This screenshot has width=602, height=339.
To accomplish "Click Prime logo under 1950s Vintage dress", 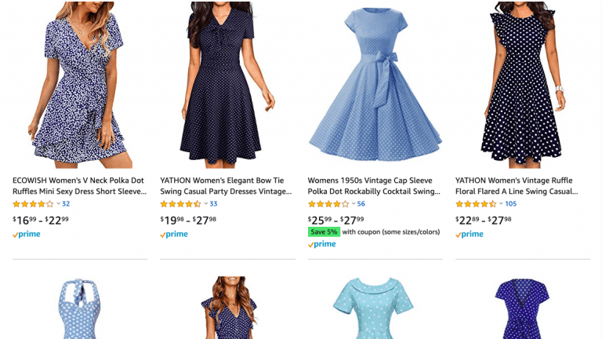I will [x=321, y=244].
